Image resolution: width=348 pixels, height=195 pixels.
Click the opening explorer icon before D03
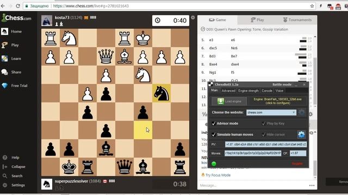[x=203, y=29]
